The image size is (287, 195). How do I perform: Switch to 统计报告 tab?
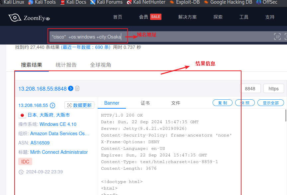(66, 65)
